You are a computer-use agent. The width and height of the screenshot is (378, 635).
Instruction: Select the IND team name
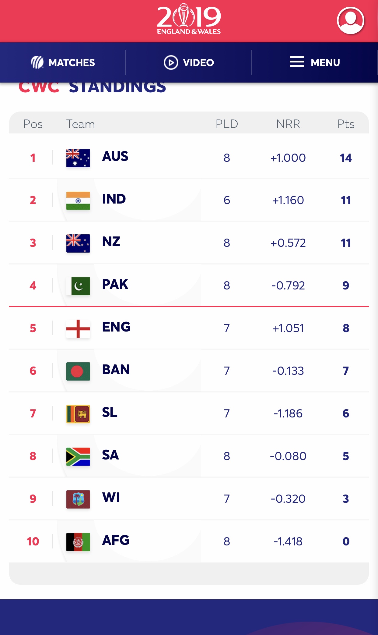114,199
